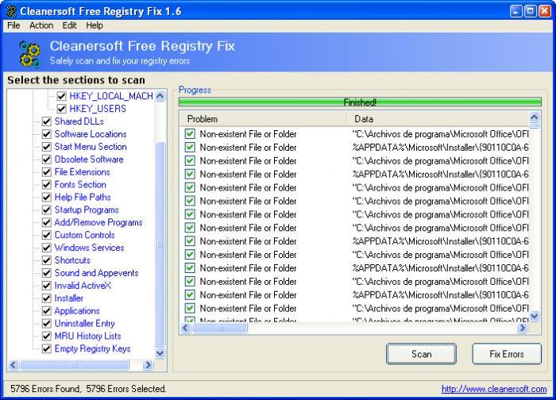Click the green Finished! progress bar
Viewport: 556px width, 400px height.
pyautogui.click(x=360, y=102)
